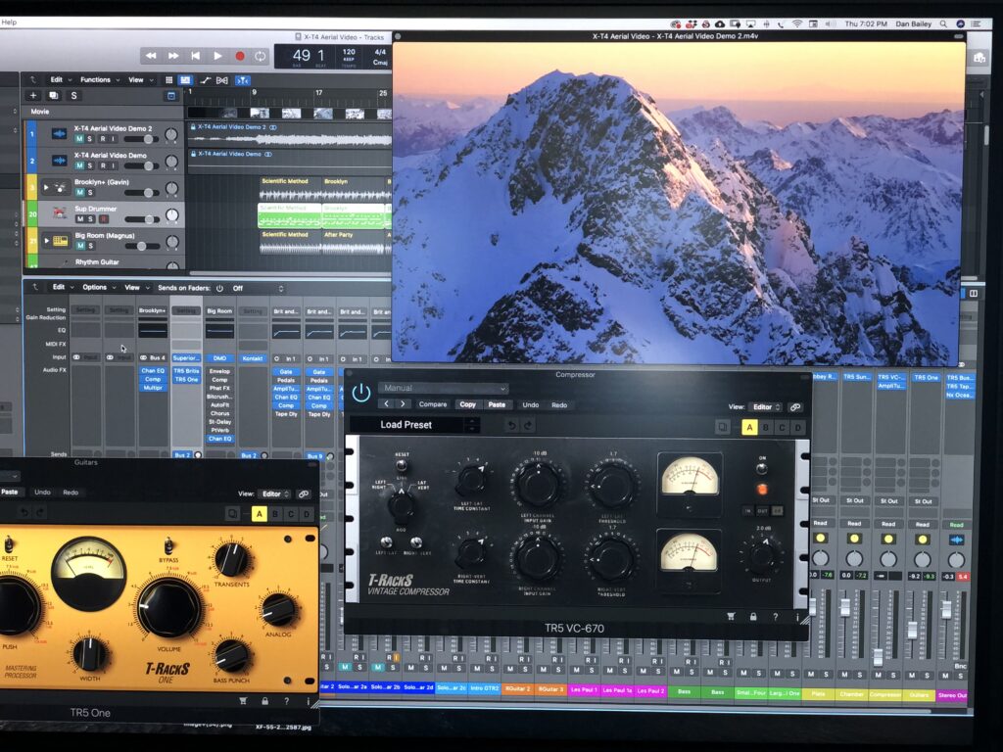Screen dimensions: 1003x752
Task: Click the grid view icon in Tracks toolbar
Action: coord(168,80)
